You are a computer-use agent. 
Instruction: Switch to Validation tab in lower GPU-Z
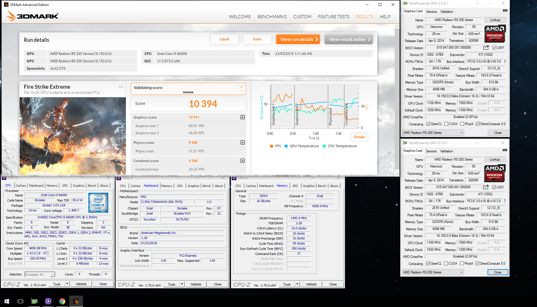pos(447,151)
